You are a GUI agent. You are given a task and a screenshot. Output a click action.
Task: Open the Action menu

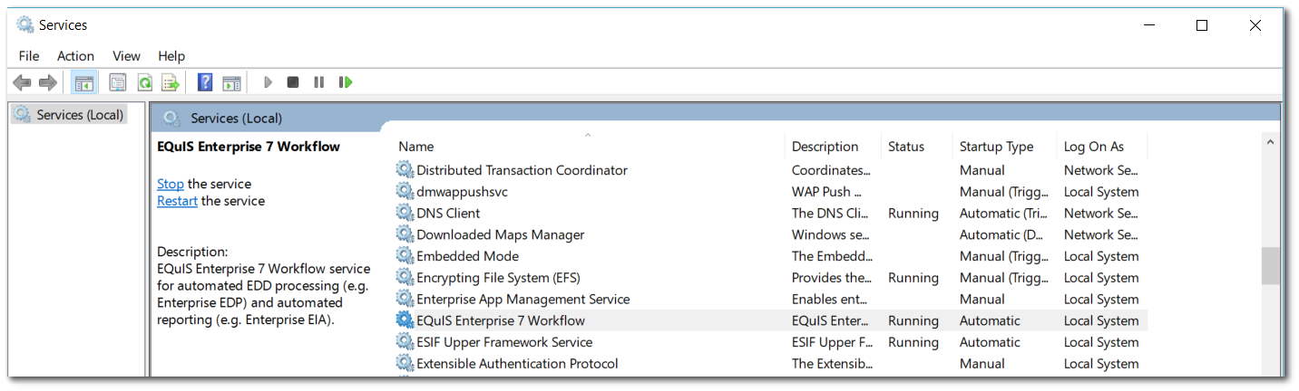pos(75,56)
